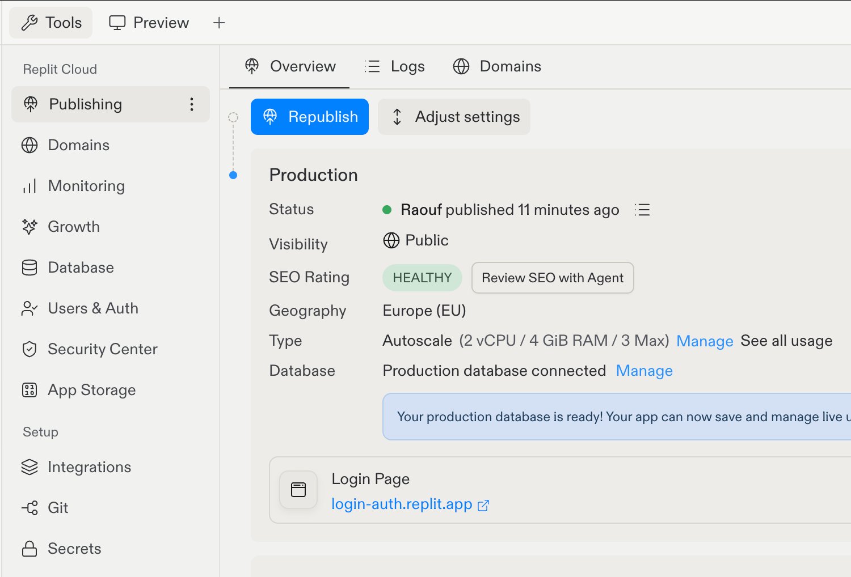Click the Database cylinder icon

(30, 268)
